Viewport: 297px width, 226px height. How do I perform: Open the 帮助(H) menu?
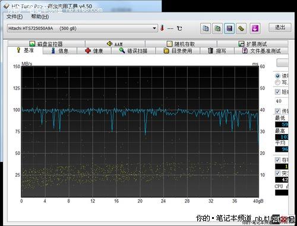click(x=40, y=17)
